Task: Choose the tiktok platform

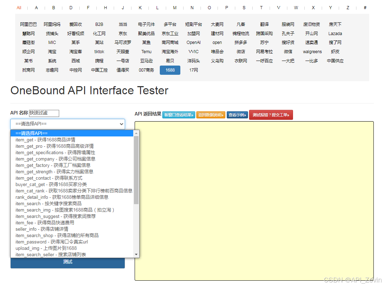Action: tap(99, 52)
